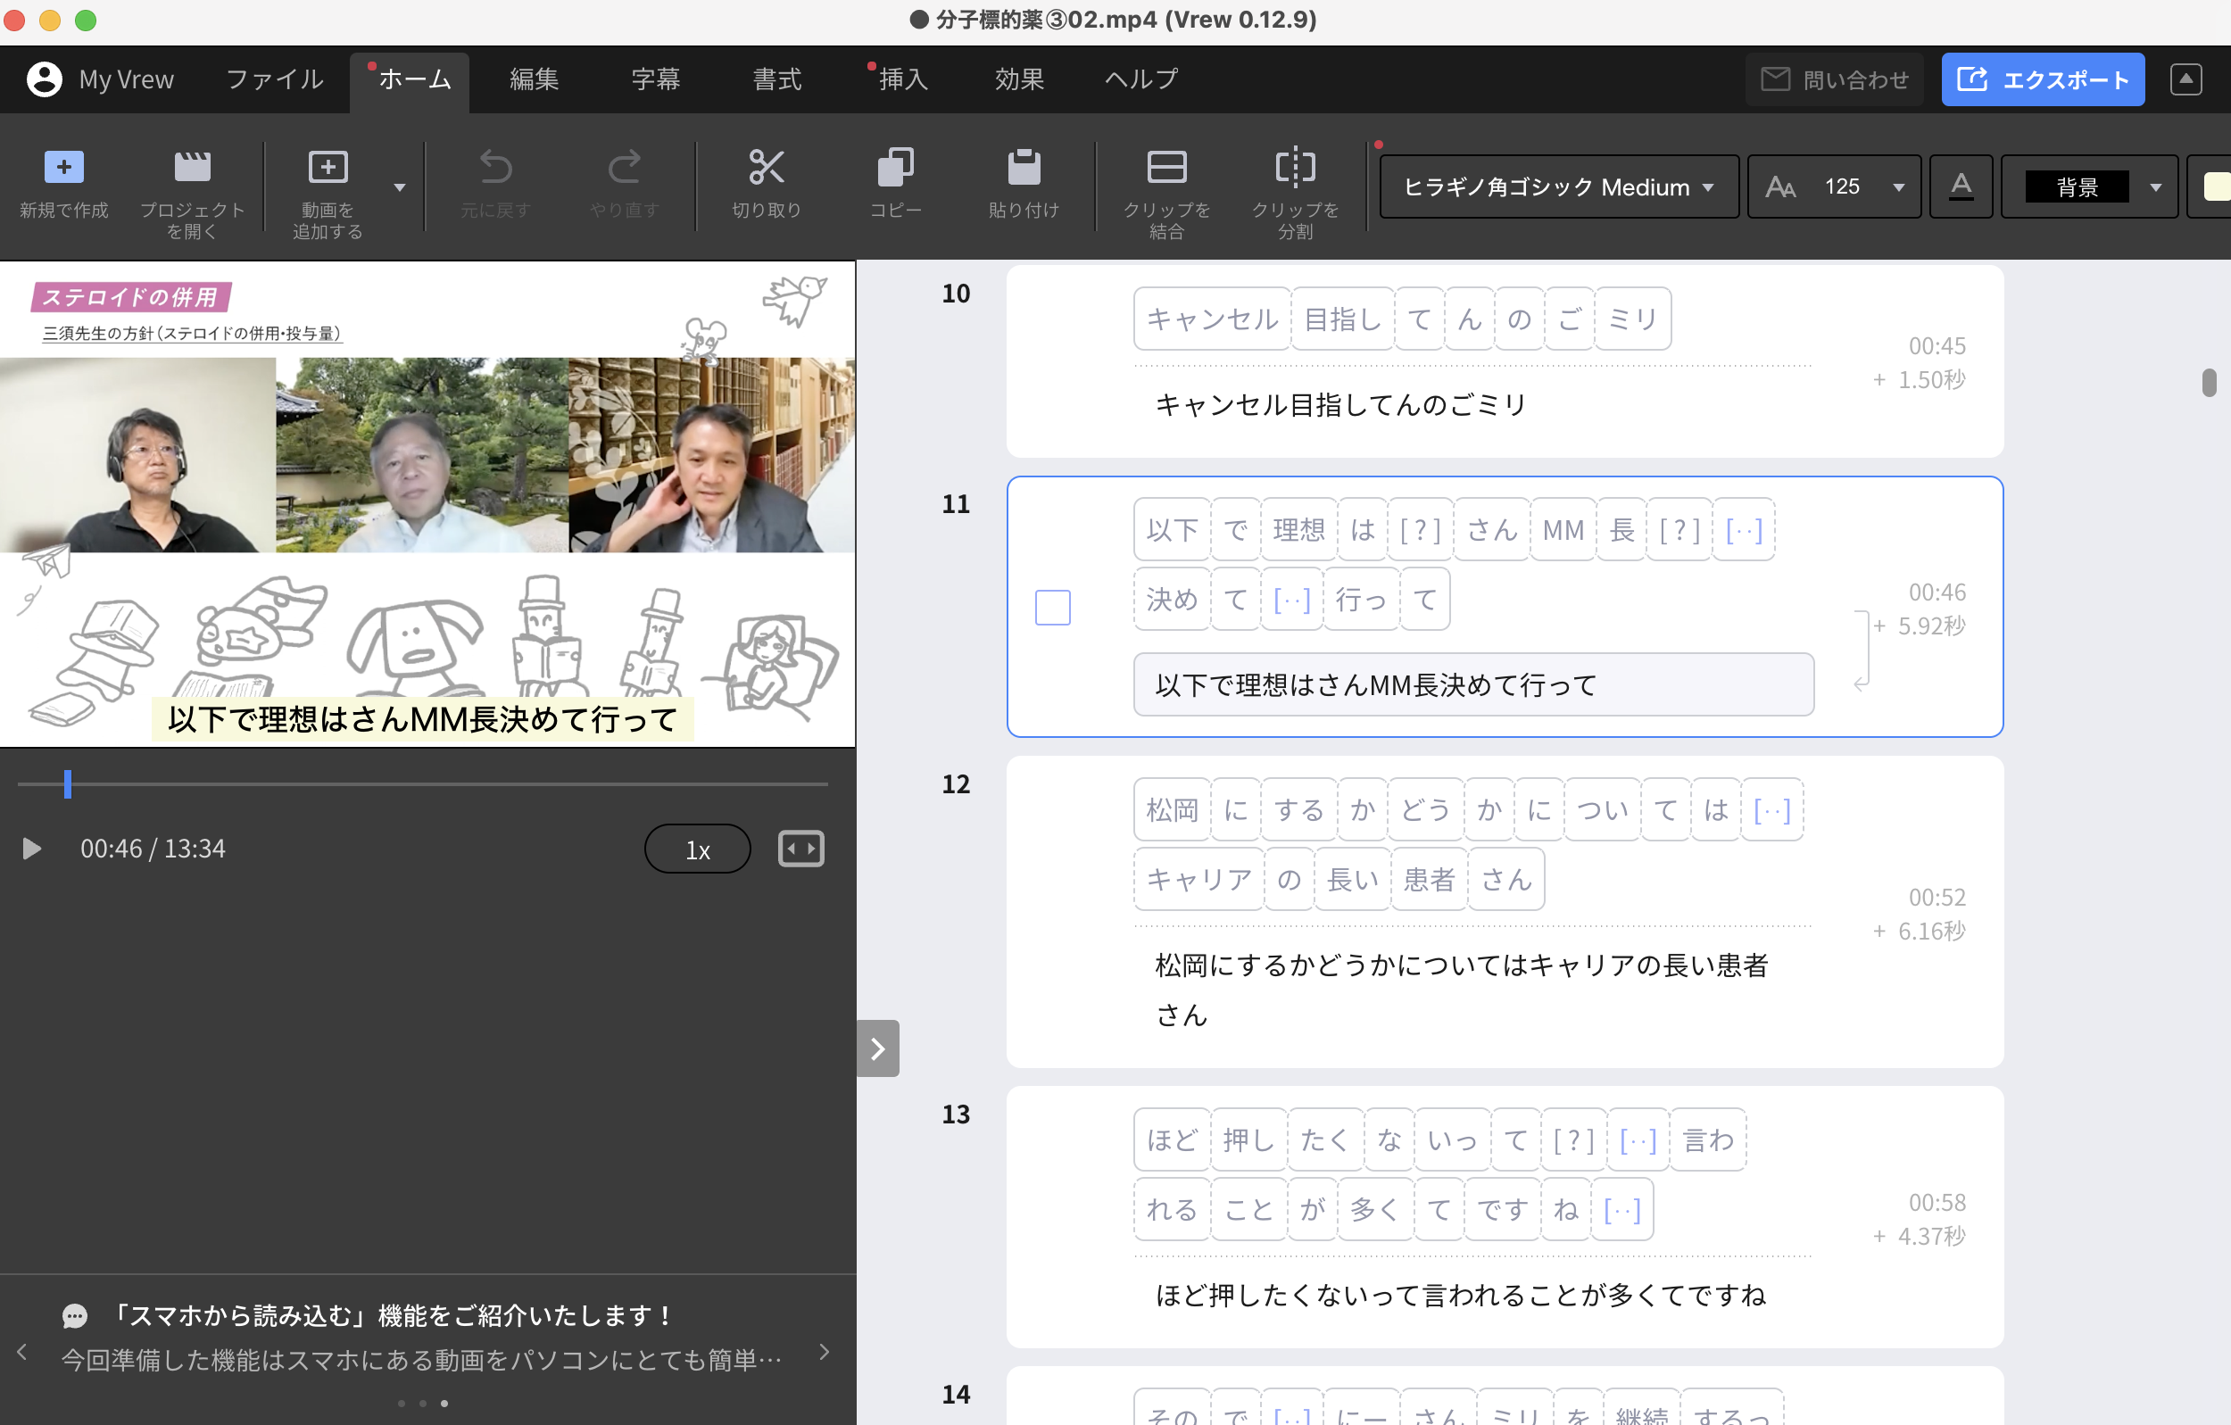
Task: Click the green macOS fullscreen button
Action: pos(86,20)
